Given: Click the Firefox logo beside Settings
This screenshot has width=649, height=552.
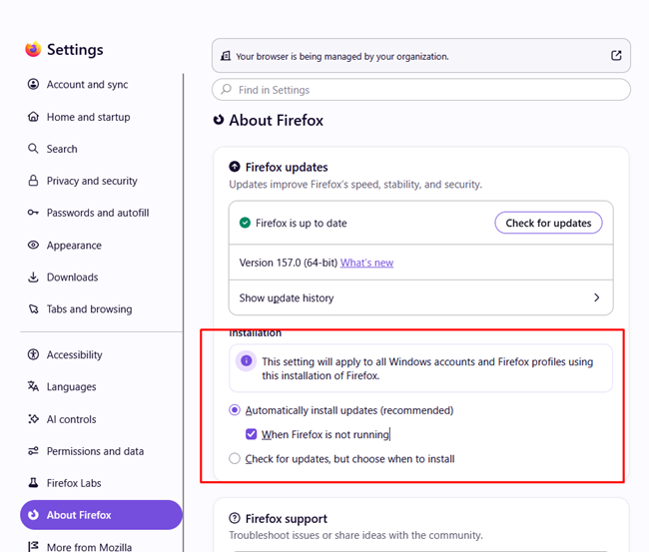Looking at the screenshot, I should (33, 49).
